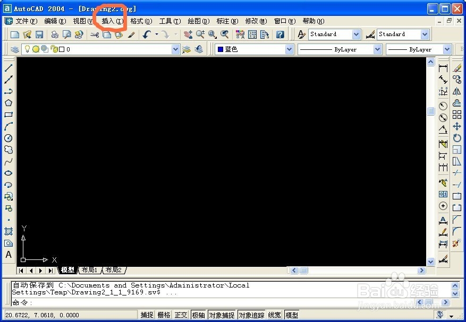This screenshot has width=466, height=322.
Task: Open the status bar tray menu arrow
Action: (452, 316)
